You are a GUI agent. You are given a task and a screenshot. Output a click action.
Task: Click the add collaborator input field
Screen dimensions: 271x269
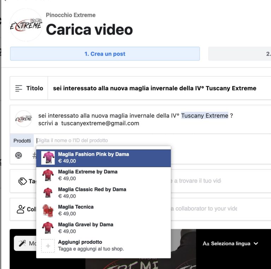click(x=221, y=209)
